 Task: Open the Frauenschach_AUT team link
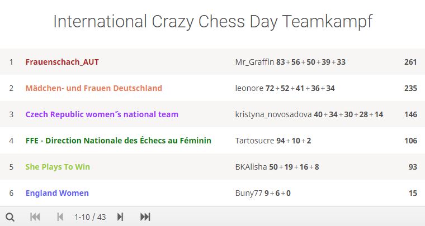62,62
